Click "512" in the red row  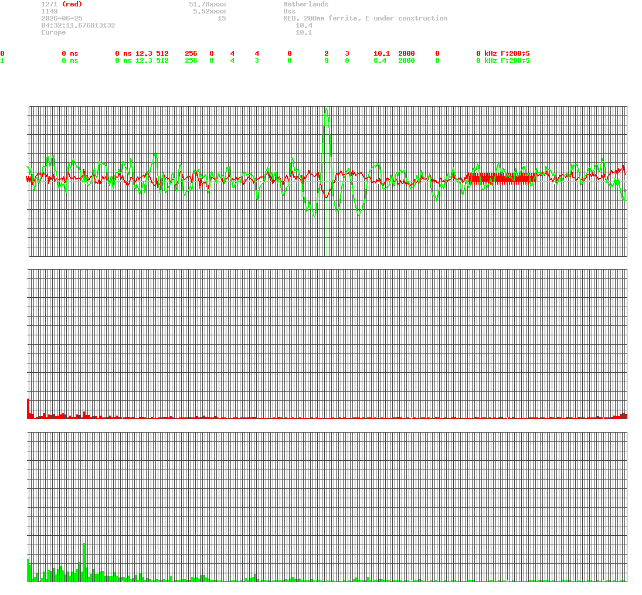click(162, 54)
